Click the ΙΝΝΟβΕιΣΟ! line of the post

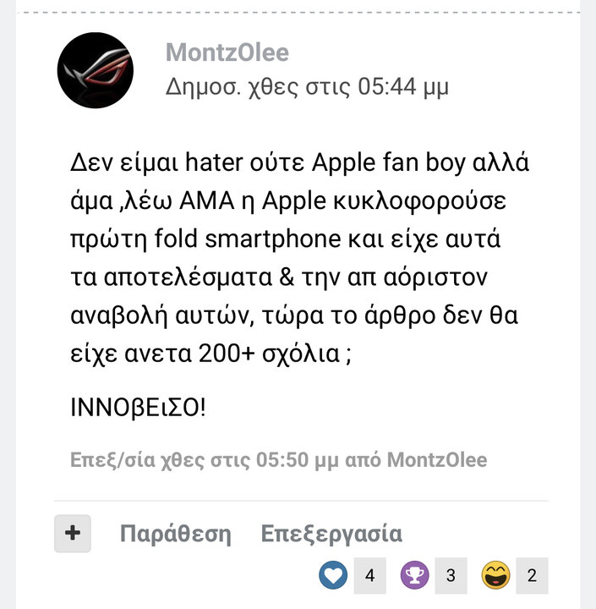pyautogui.click(x=138, y=408)
